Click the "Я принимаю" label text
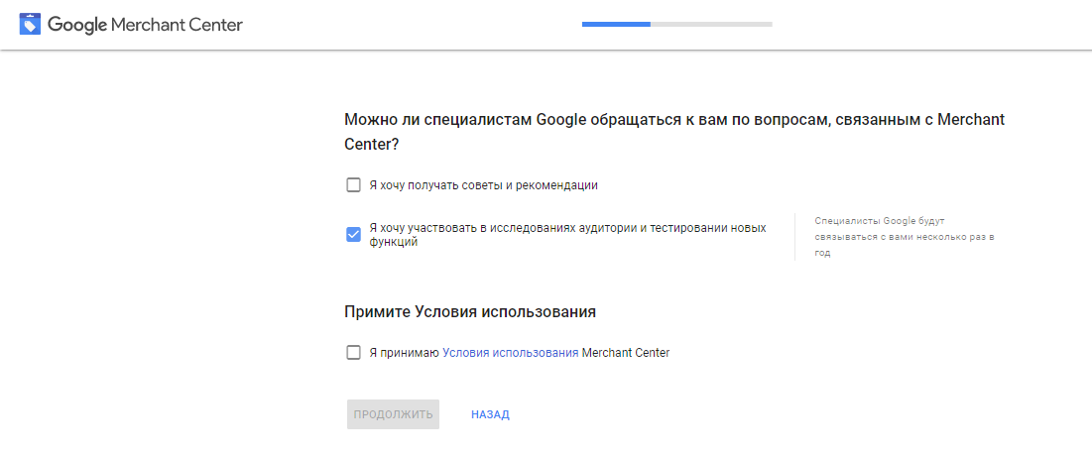Viewport: 1092px width, 455px height. (404, 353)
